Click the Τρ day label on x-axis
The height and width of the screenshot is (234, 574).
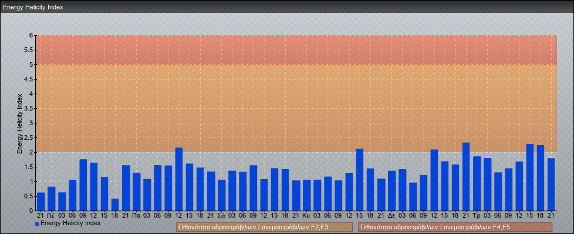477,215
